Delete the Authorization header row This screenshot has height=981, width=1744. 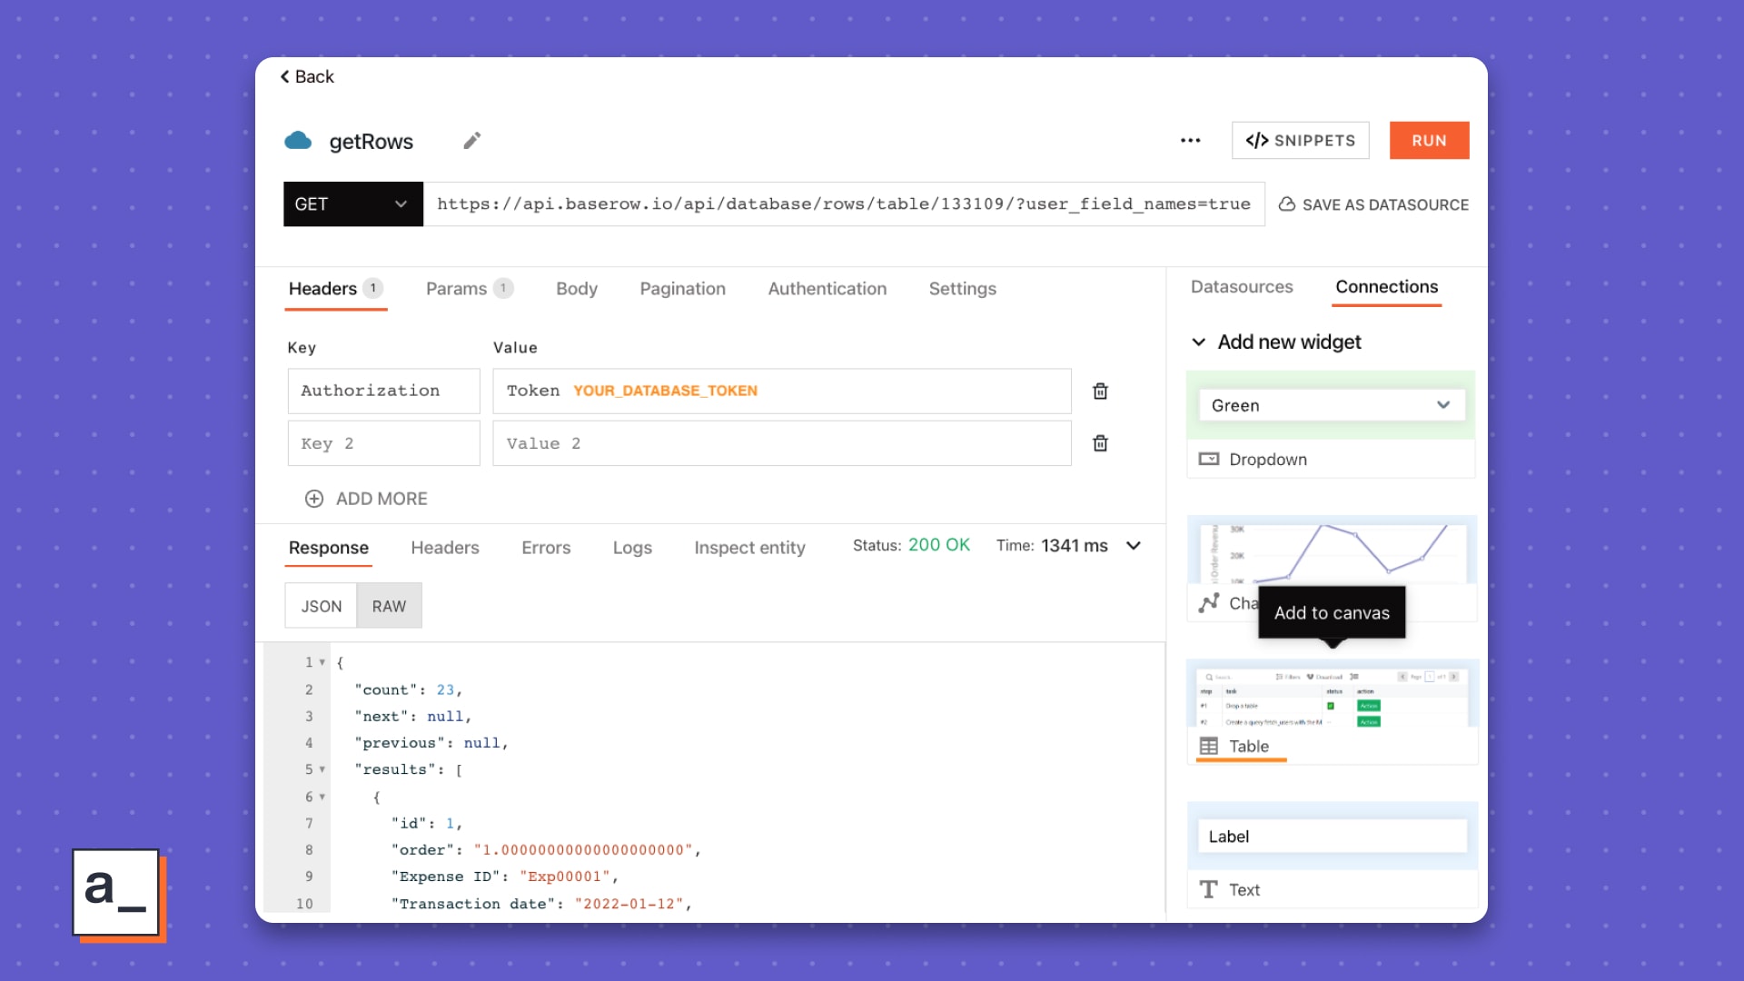click(1100, 391)
